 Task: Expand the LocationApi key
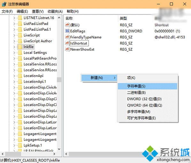pos(14,76)
